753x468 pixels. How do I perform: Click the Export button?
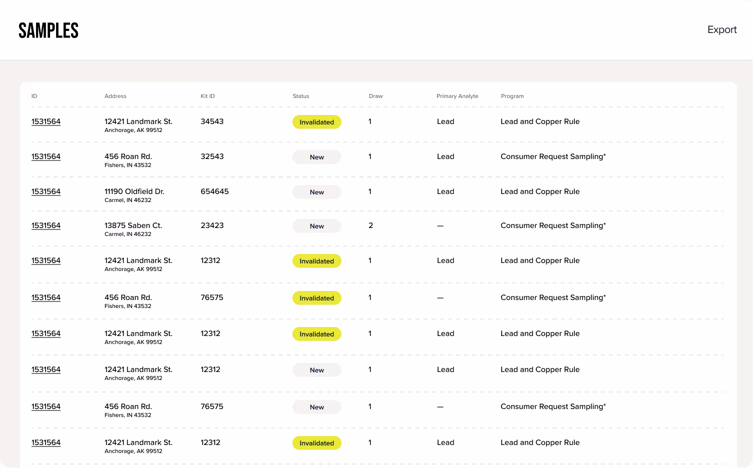(721, 29)
